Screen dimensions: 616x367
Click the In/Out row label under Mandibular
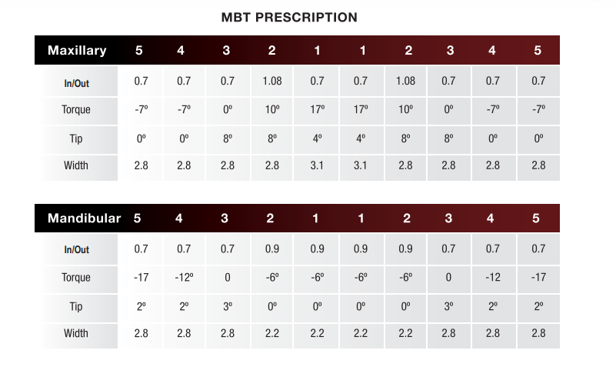[x=76, y=249]
